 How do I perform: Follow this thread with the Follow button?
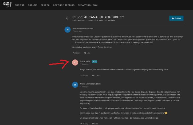click(x=176, y=18)
